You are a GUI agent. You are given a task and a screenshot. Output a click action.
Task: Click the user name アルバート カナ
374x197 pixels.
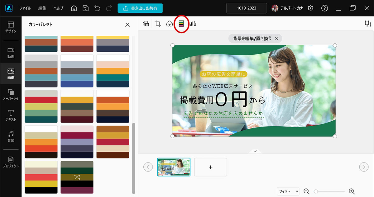pyautogui.click(x=292, y=8)
